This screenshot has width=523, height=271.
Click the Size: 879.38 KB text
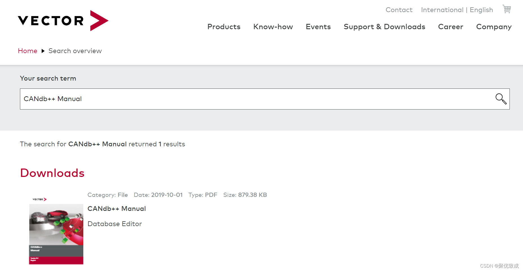coord(245,195)
